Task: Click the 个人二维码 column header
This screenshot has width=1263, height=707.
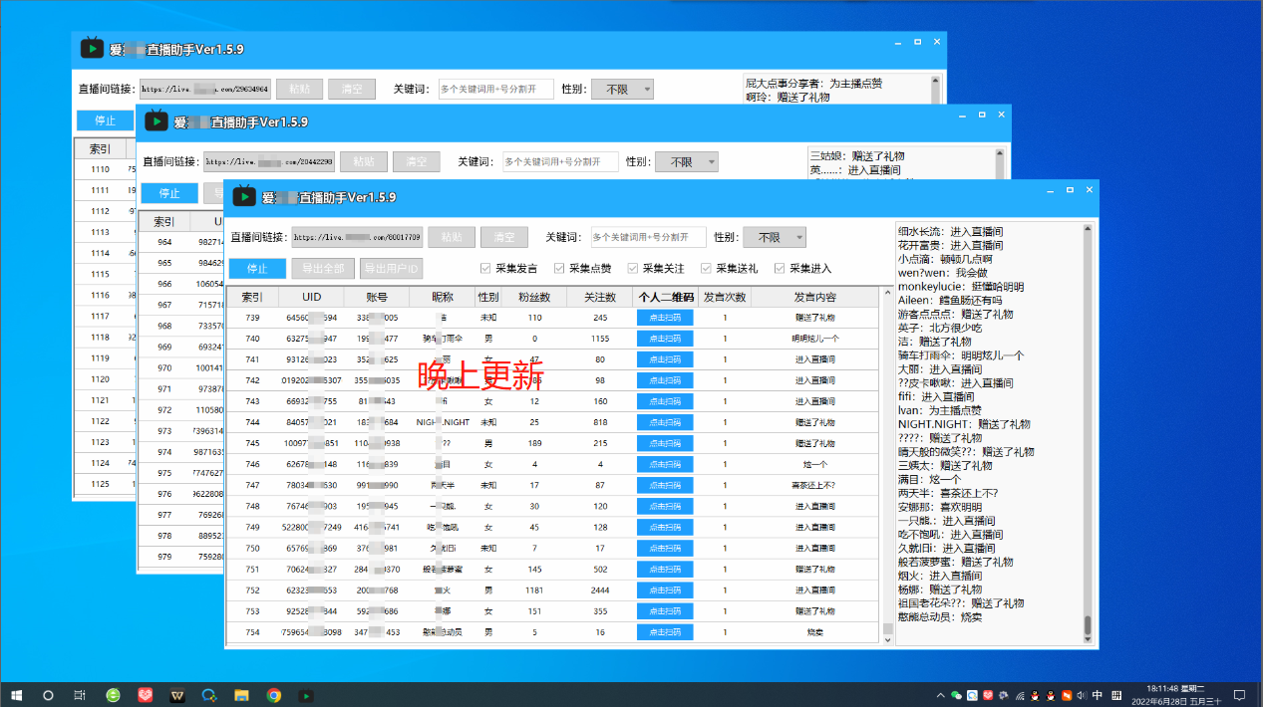Action: point(665,297)
